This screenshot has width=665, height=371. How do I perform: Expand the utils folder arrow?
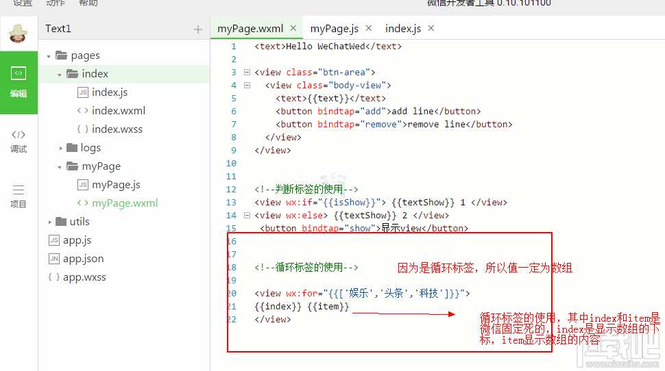(x=49, y=222)
